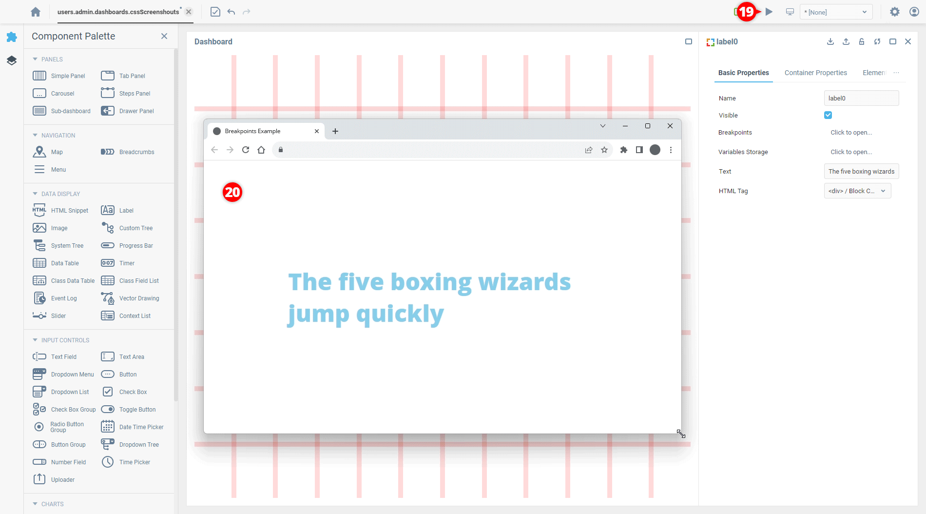Switch to Container Properties tab
The width and height of the screenshot is (926, 514).
tap(815, 73)
